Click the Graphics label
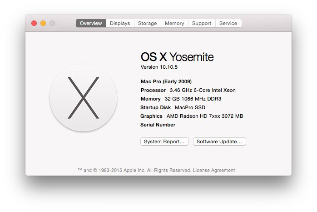Image resolution: width=317 pixels, height=212 pixels. pos(151,116)
